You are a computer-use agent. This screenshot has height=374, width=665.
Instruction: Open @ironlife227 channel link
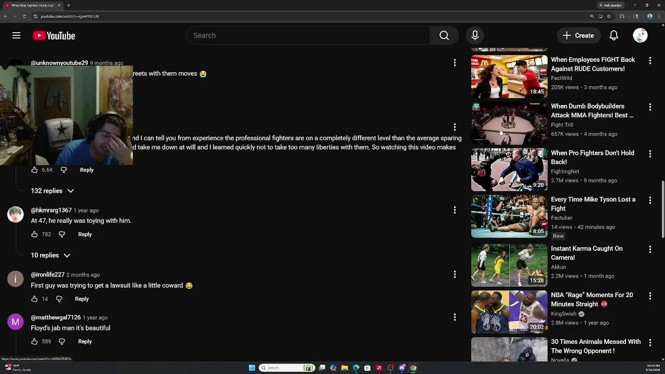(47, 275)
